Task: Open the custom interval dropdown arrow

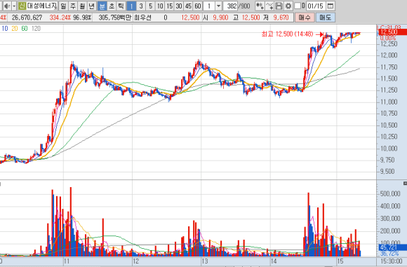Action: (218, 6)
